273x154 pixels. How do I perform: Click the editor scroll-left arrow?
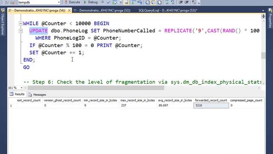26,88
